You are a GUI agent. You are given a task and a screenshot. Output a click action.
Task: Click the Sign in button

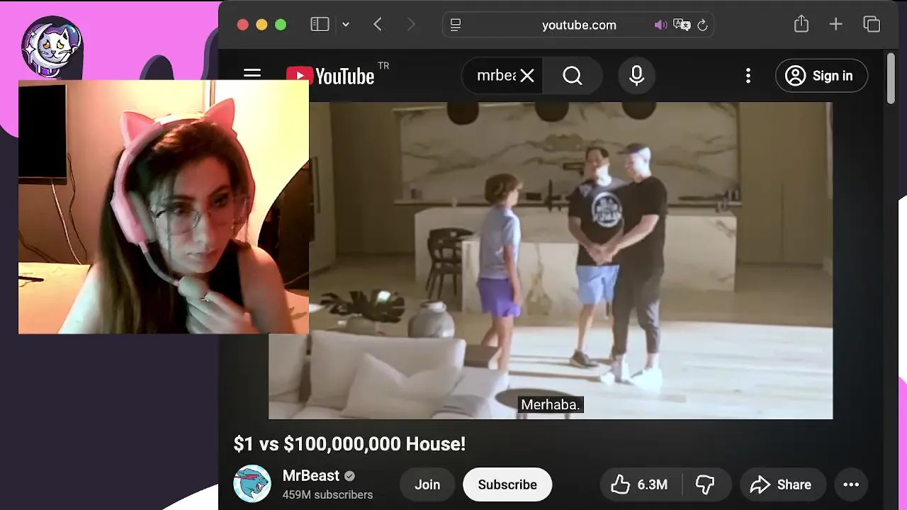pyautogui.click(x=821, y=76)
